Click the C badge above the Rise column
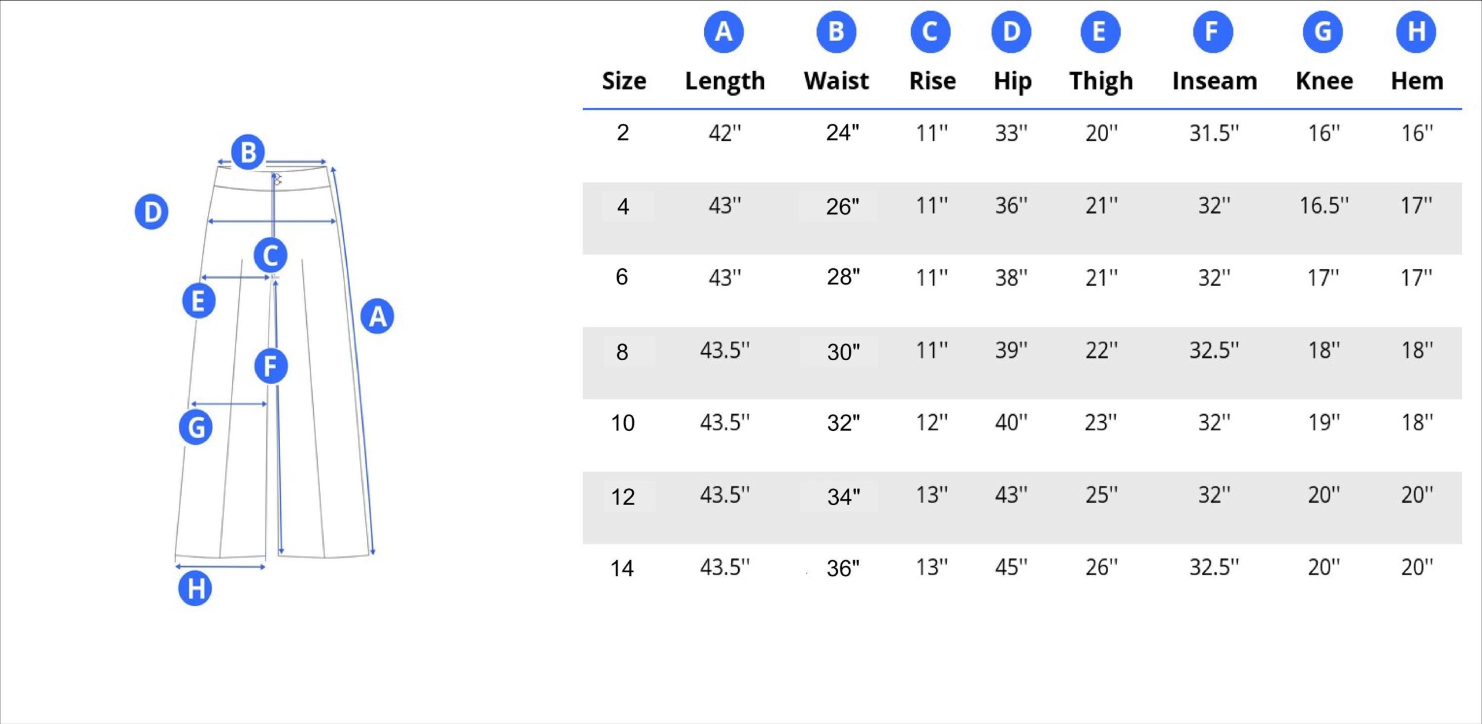This screenshot has width=1482, height=724. [x=930, y=32]
